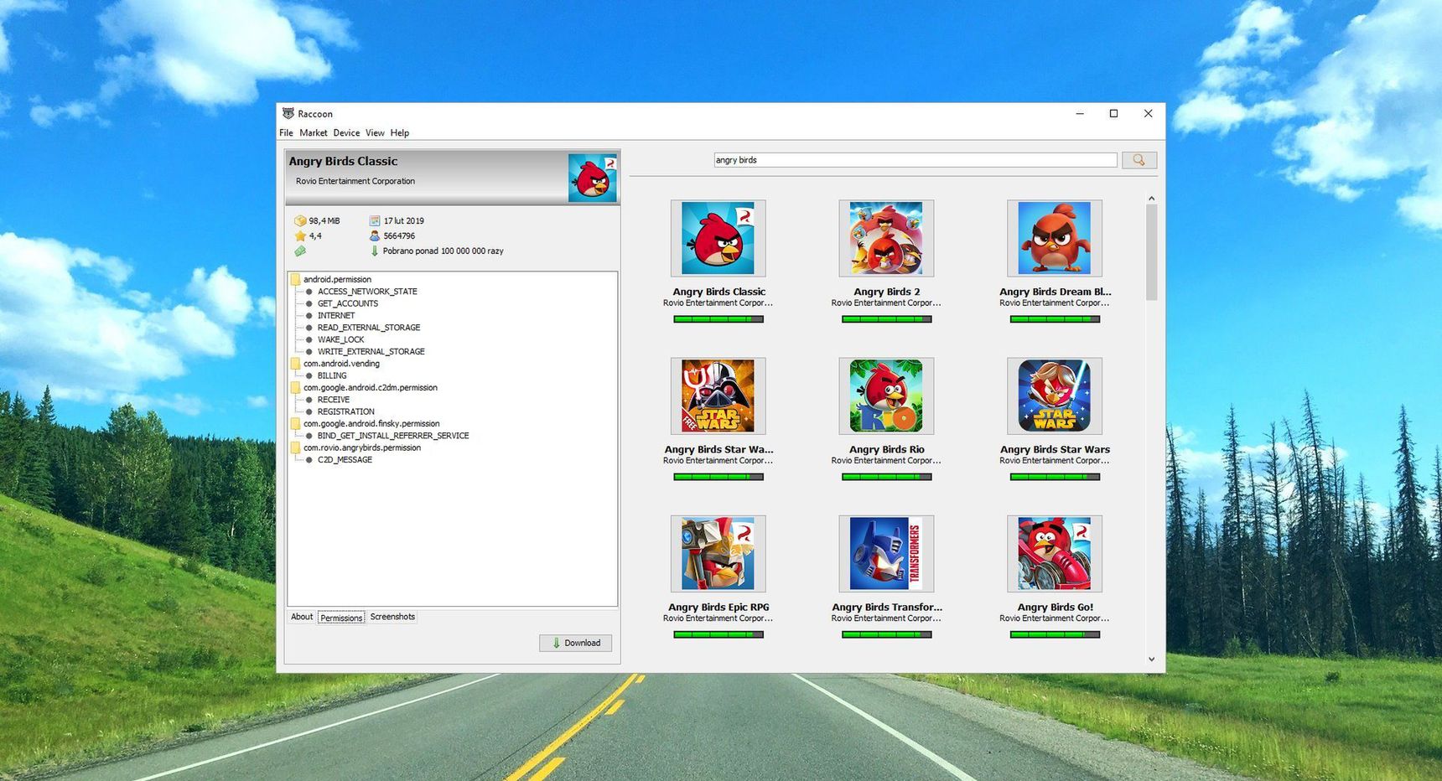The height and width of the screenshot is (781, 1442).
Task: Open the Angry Birds 2 result icon
Action: tap(886, 238)
